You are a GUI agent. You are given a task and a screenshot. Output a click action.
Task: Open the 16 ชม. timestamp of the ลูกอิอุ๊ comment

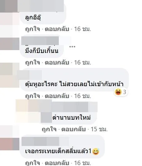[x=83, y=29]
